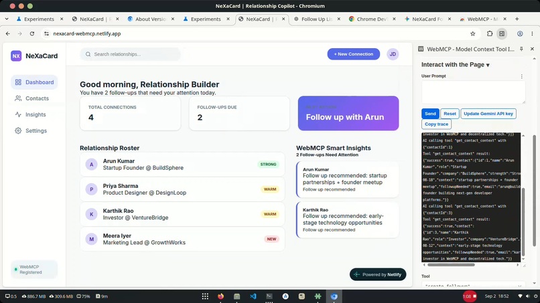This screenshot has width=540, height=303.
Task: Open Karthik Rao roster row
Action: point(182,214)
